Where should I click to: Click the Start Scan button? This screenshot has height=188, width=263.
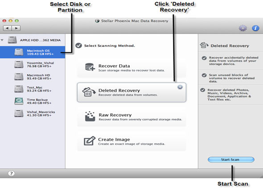point(231,159)
